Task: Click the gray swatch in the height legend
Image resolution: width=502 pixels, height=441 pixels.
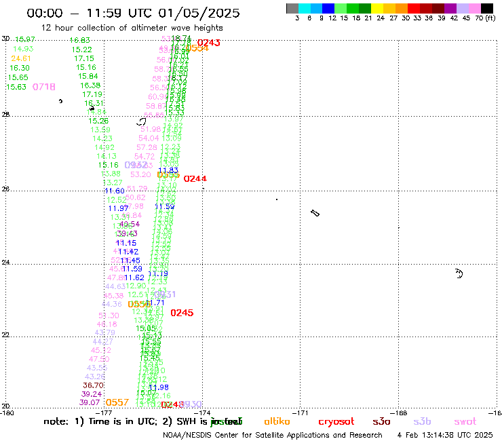Action: coord(292,8)
